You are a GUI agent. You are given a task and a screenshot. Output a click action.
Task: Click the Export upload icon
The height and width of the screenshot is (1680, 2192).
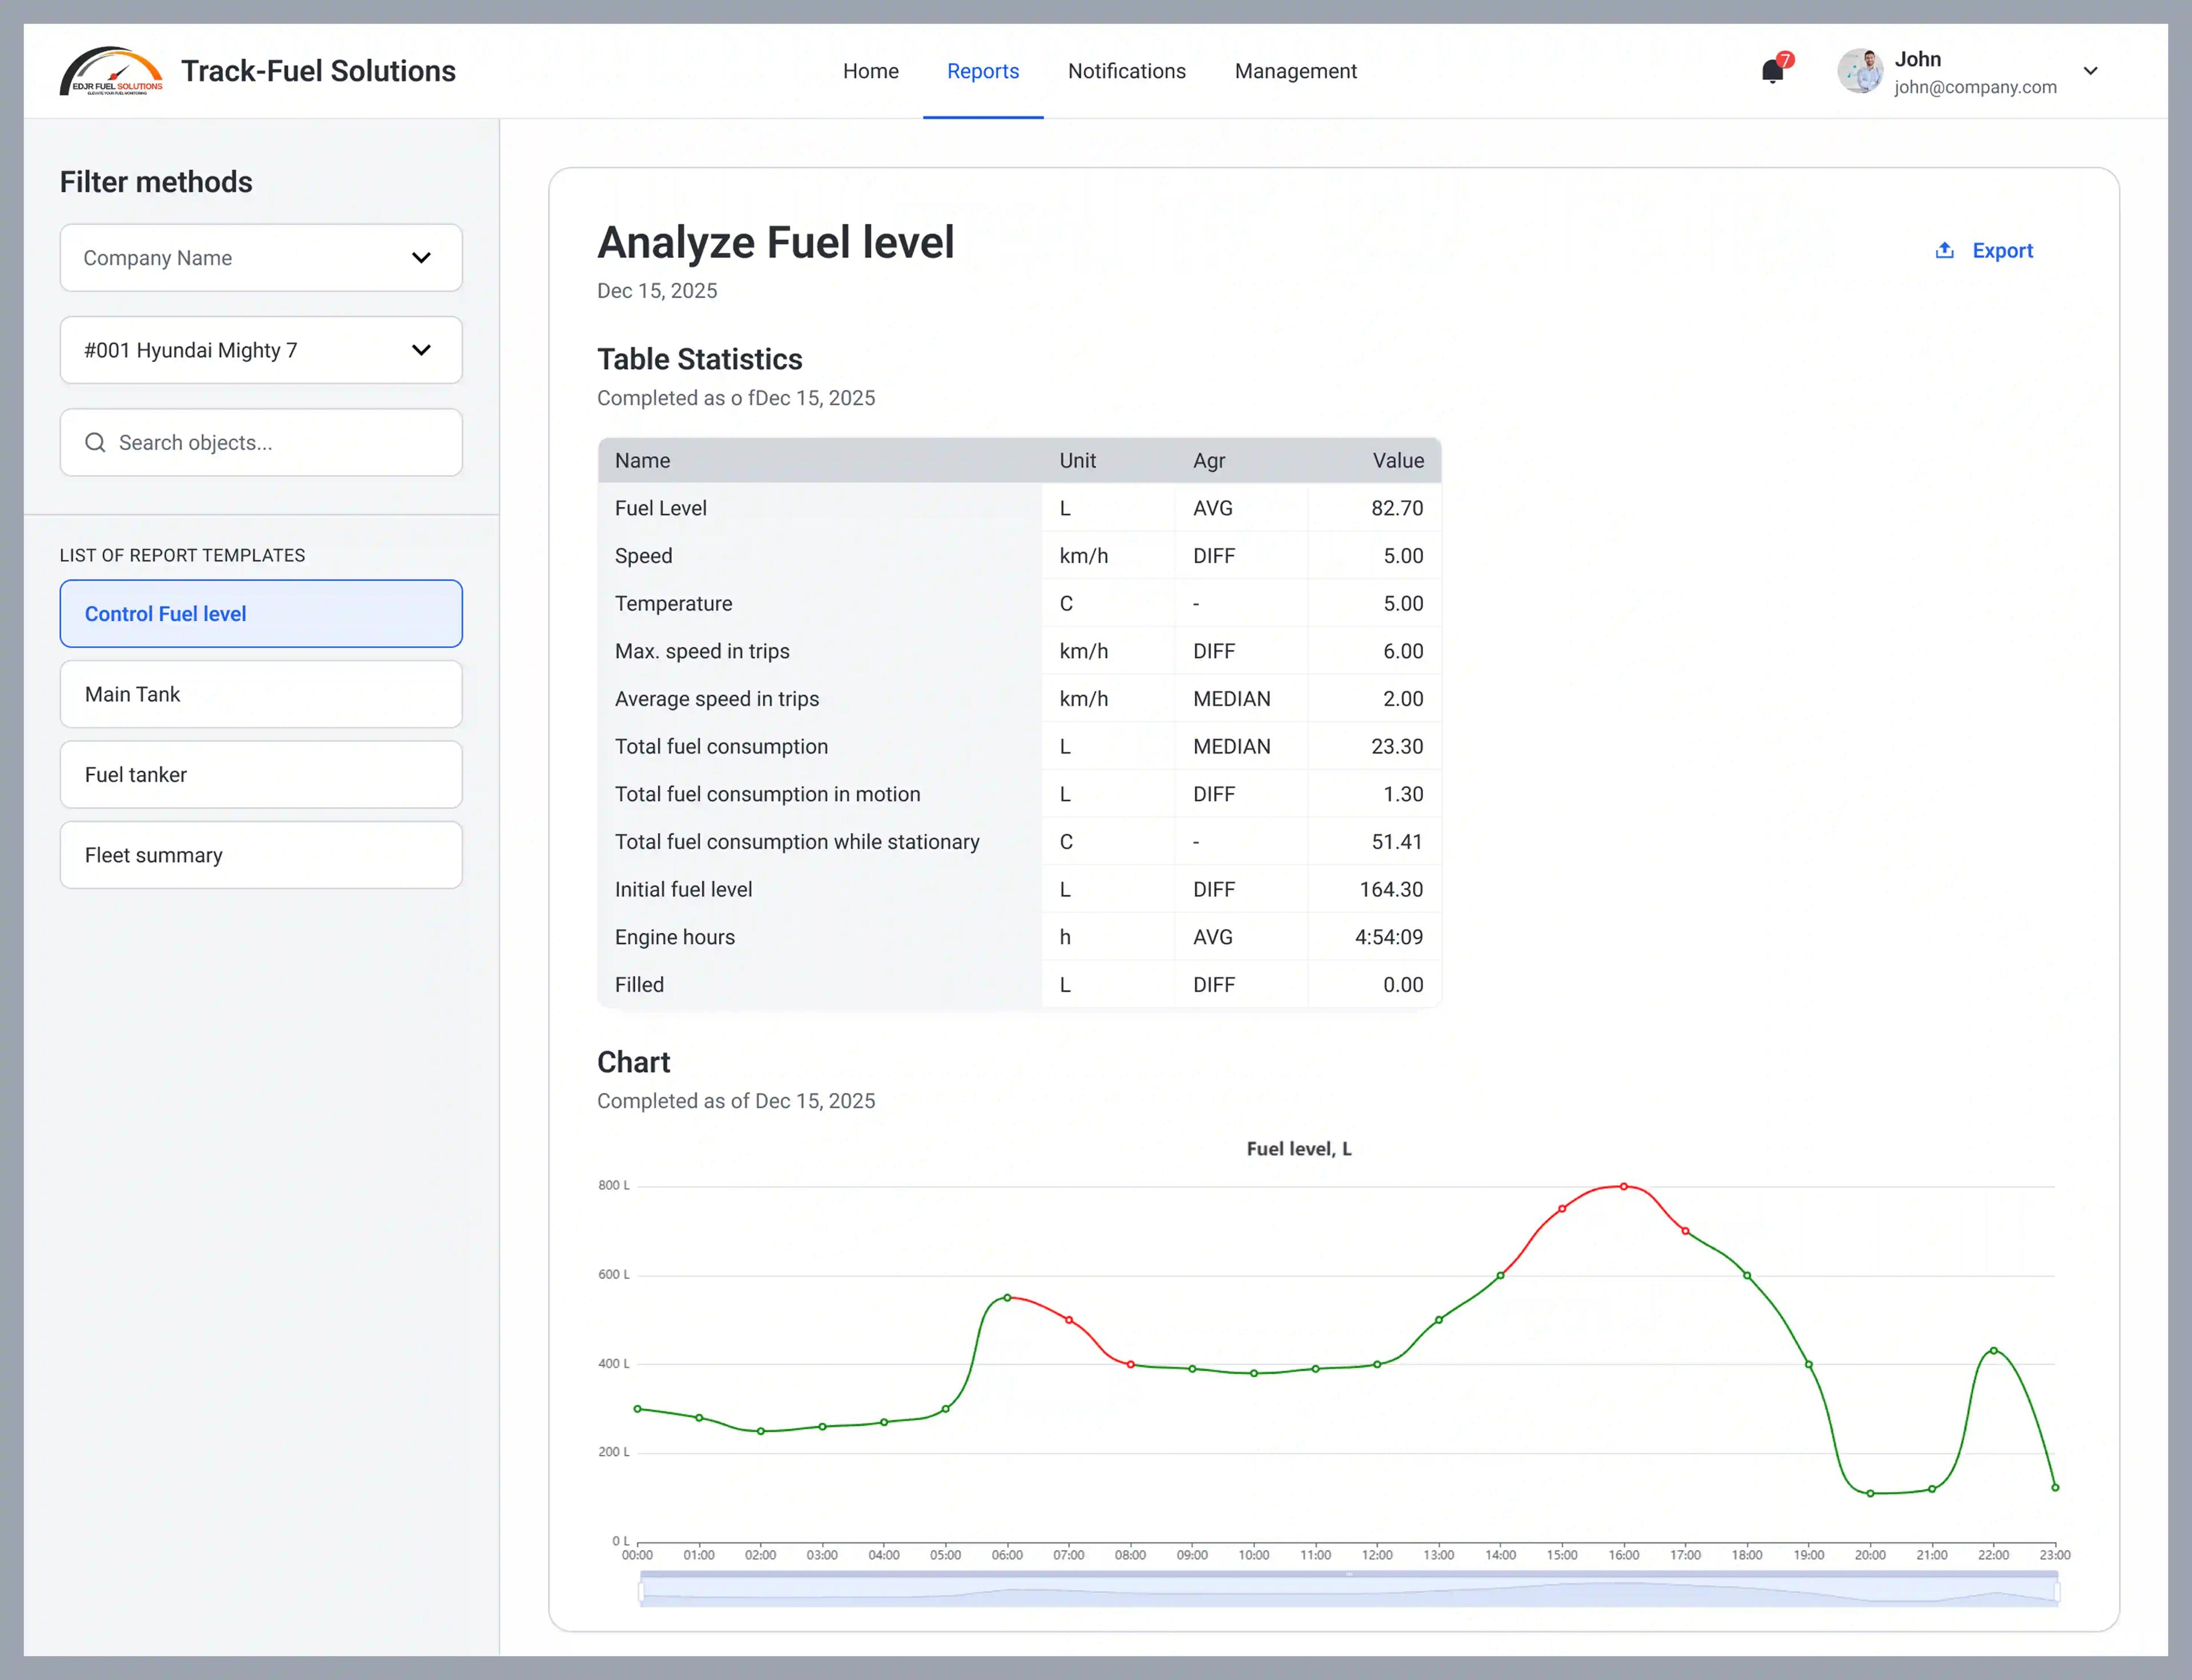[x=1944, y=250]
